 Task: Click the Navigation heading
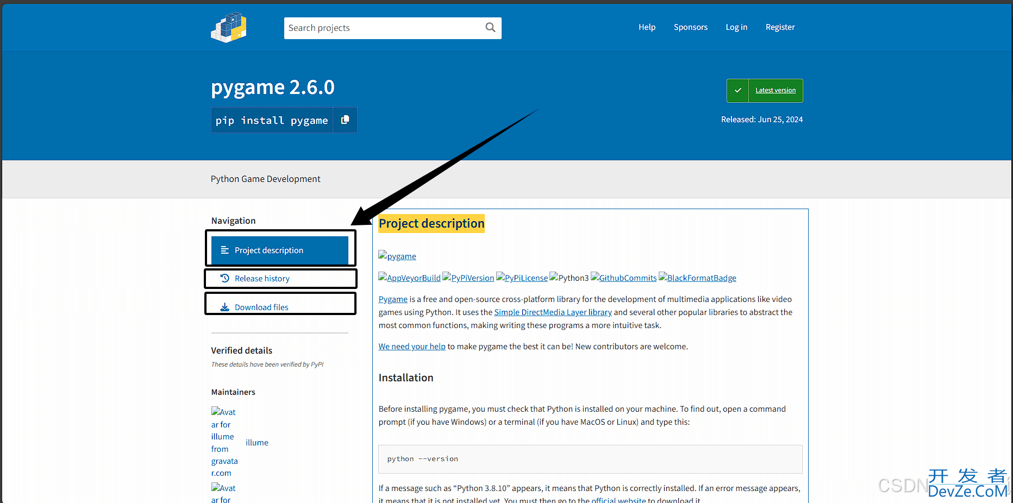(233, 221)
